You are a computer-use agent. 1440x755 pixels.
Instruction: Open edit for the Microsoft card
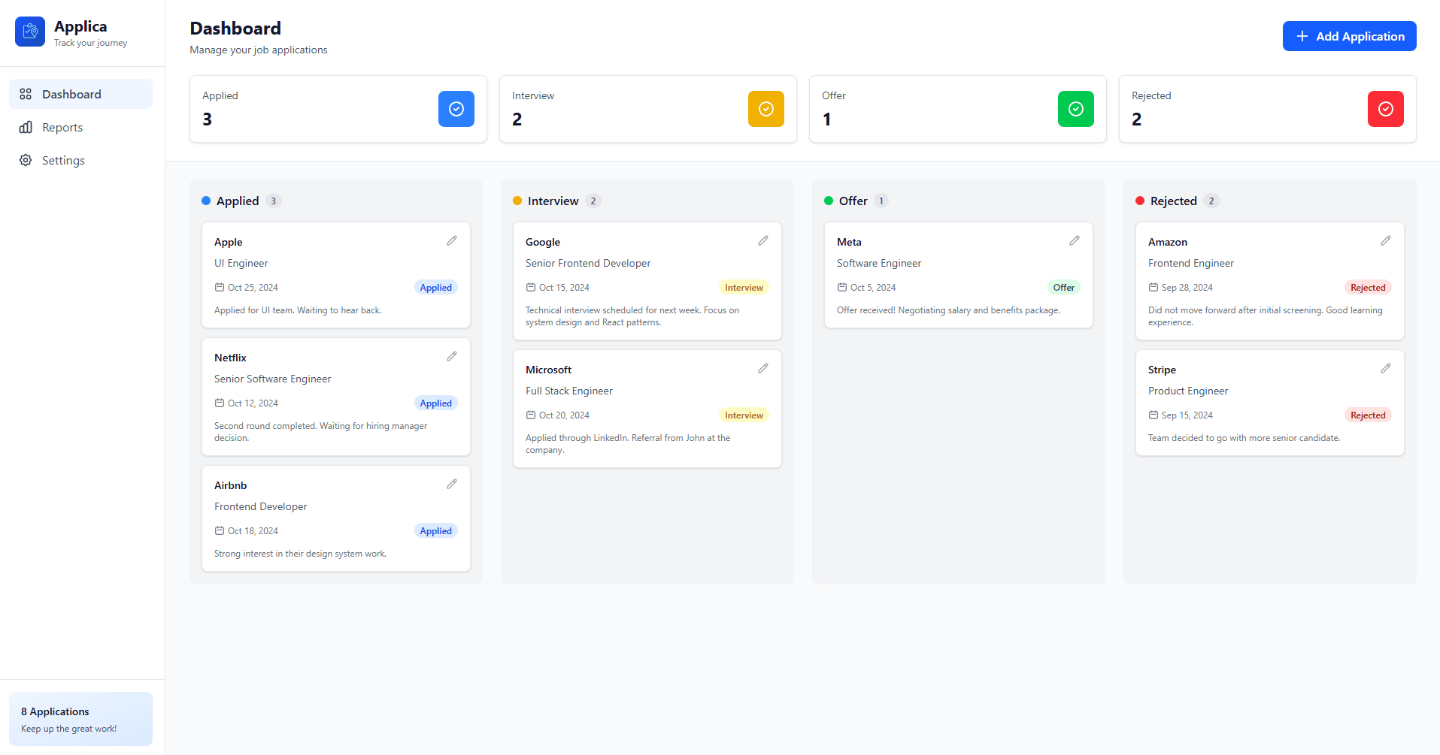[x=762, y=368]
